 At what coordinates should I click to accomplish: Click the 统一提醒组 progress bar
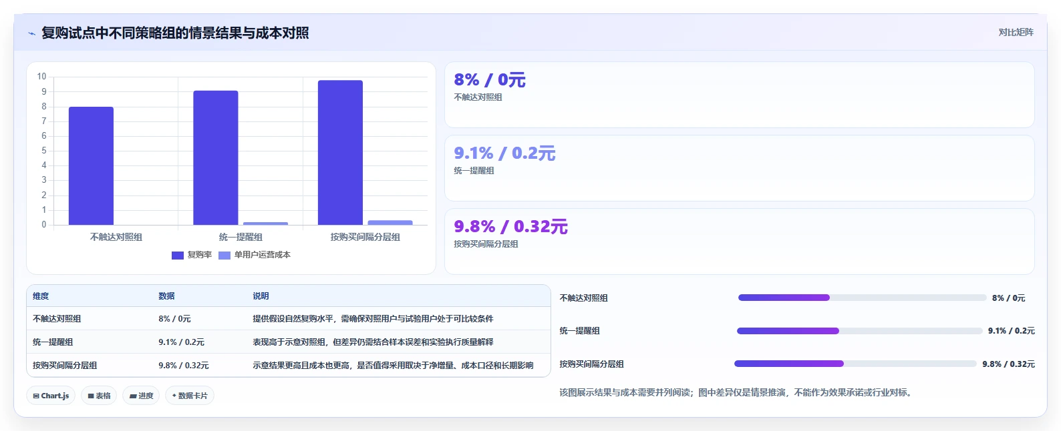click(860, 331)
